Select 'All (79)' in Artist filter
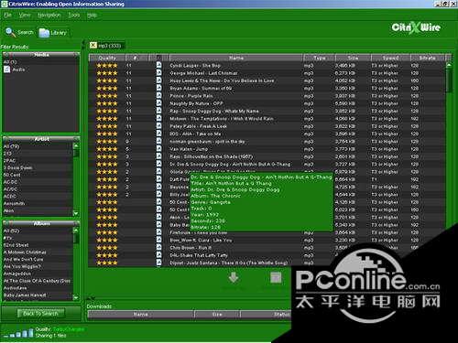Viewport: 458px width, 343px height. [x=11, y=146]
